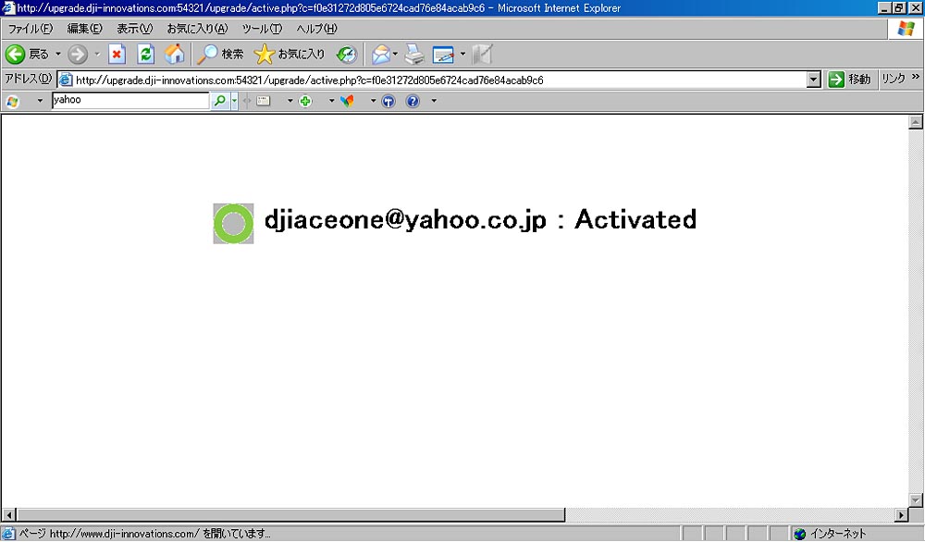Viewport: 925px width, 542px height.
Task: Open the Search (検索) pane
Action: pos(220,55)
